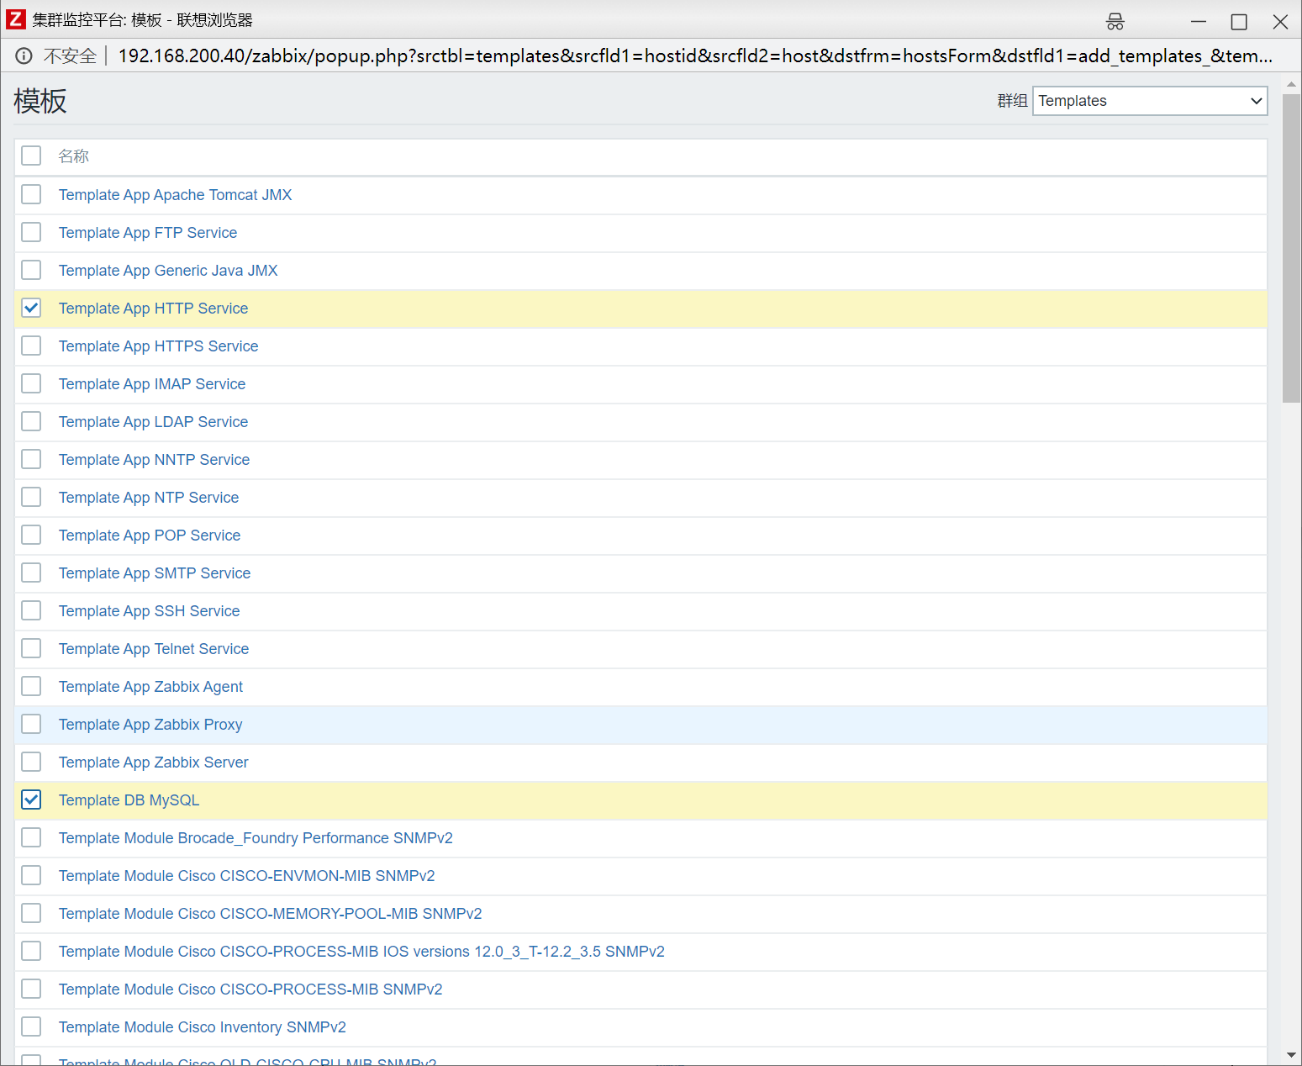
Task: Click the site information icon next to 不安全
Action: 24,56
